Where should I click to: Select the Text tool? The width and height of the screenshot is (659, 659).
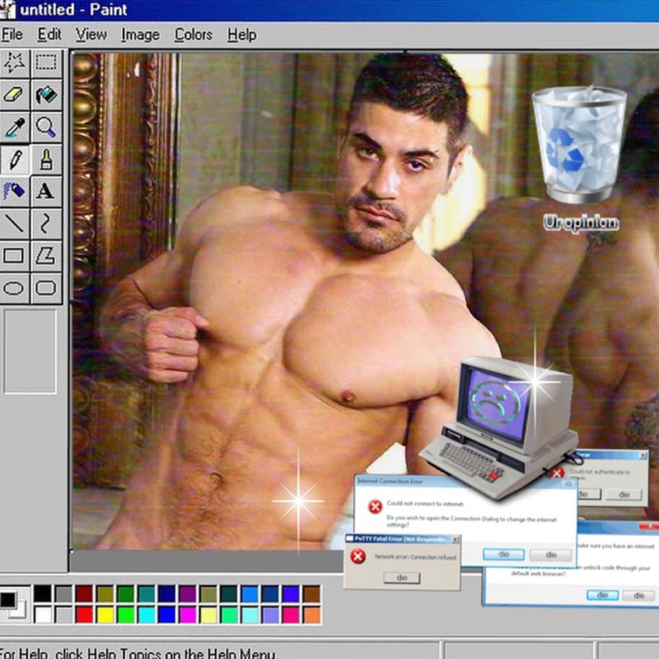coord(46,192)
